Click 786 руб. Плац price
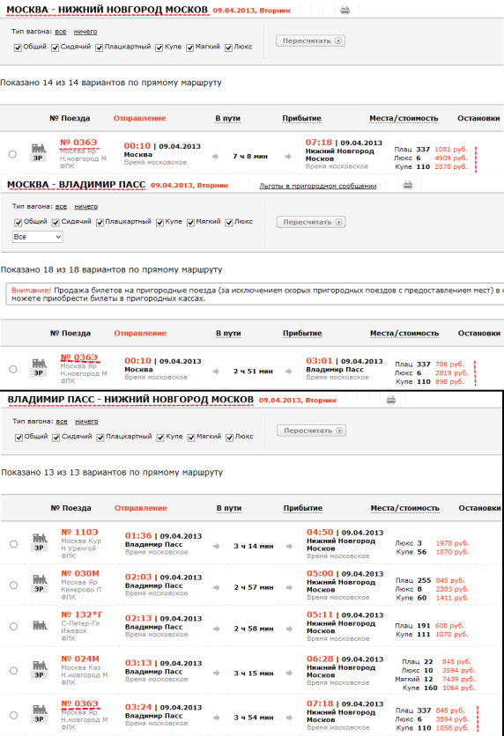 pyautogui.click(x=449, y=364)
